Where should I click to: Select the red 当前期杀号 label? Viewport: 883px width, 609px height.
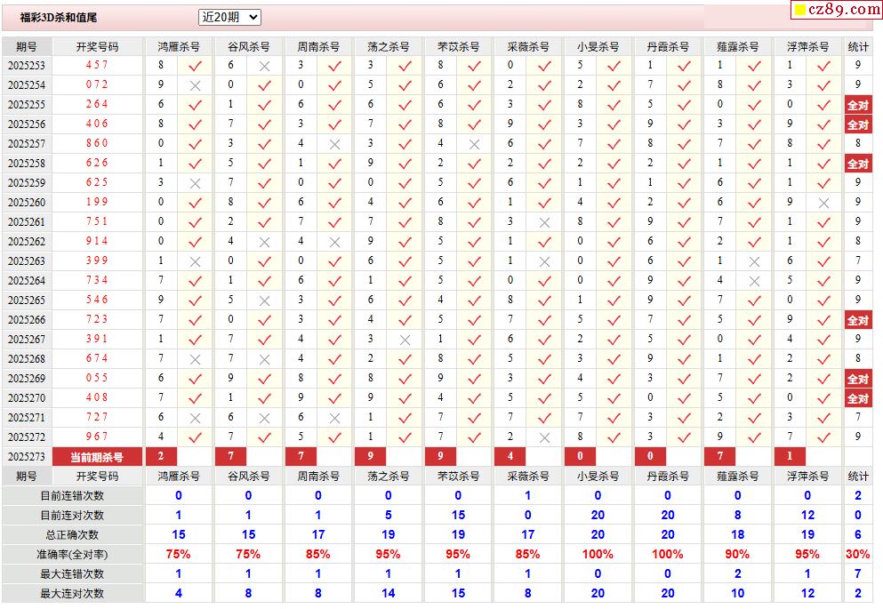coord(97,457)
